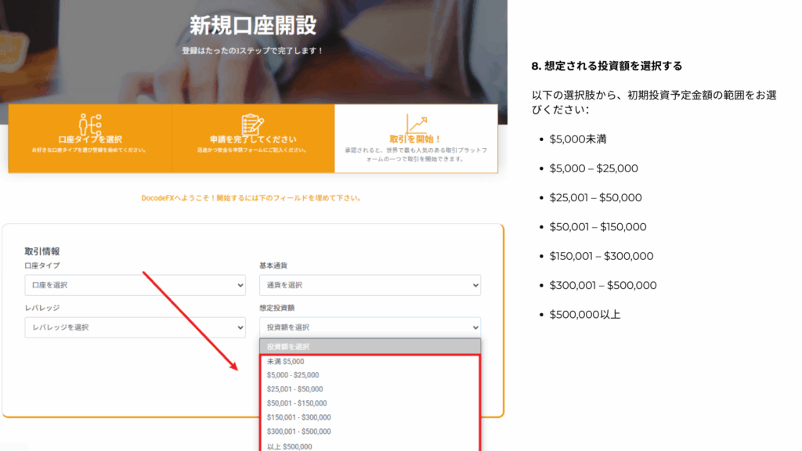Click the 新規口座開設 page heading

tap(253, 25)
